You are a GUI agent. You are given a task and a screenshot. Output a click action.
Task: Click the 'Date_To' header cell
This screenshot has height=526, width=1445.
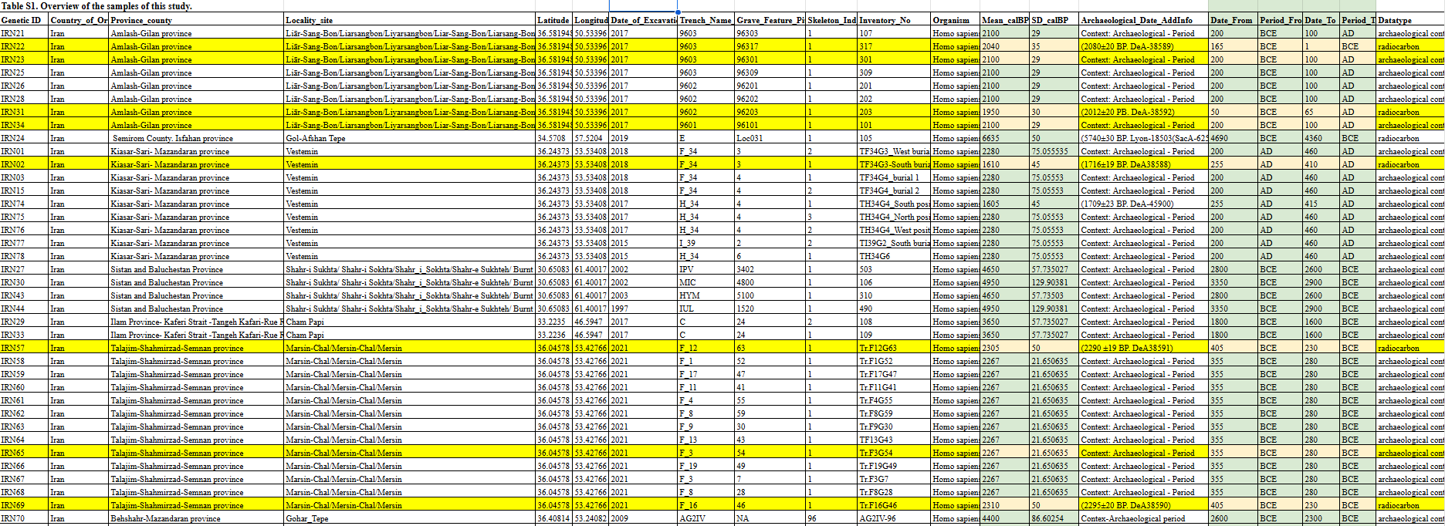click(1321, 20)
